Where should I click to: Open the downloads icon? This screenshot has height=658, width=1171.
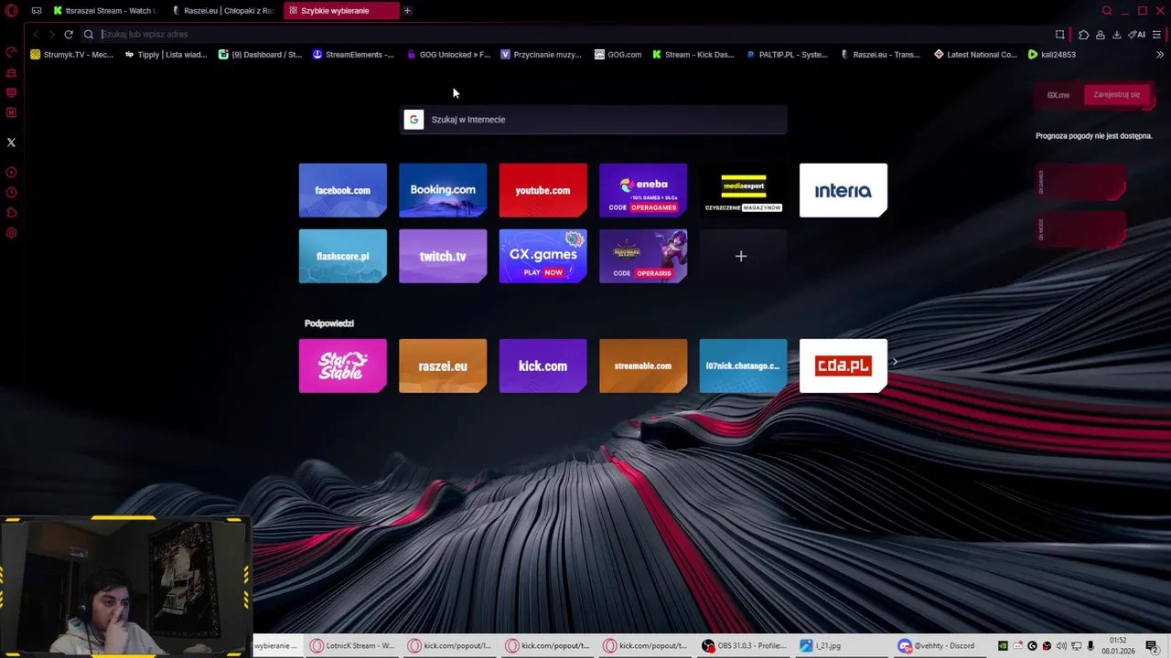tap(1117, 35)
